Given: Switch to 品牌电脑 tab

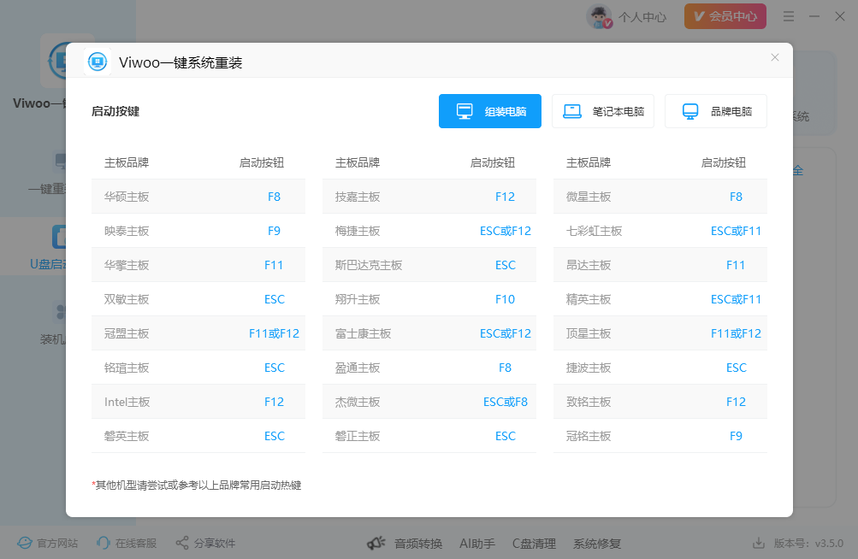Looking at the screenshot, I should [x=716, y=111].
